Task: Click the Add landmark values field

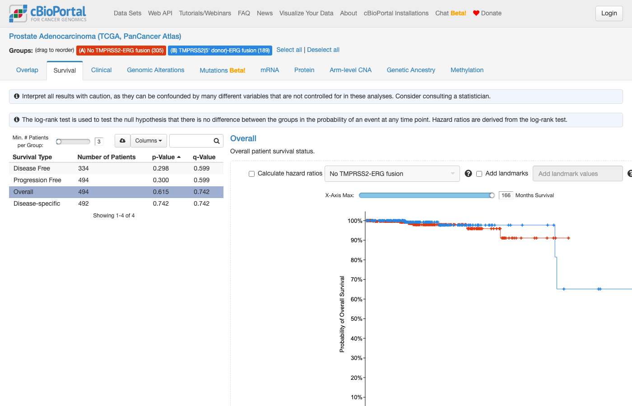Action: [x=577, y=174]
